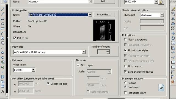Viewport: 176px width, 99px height.
Task: Click the X plot offset field
Action: 26,84
